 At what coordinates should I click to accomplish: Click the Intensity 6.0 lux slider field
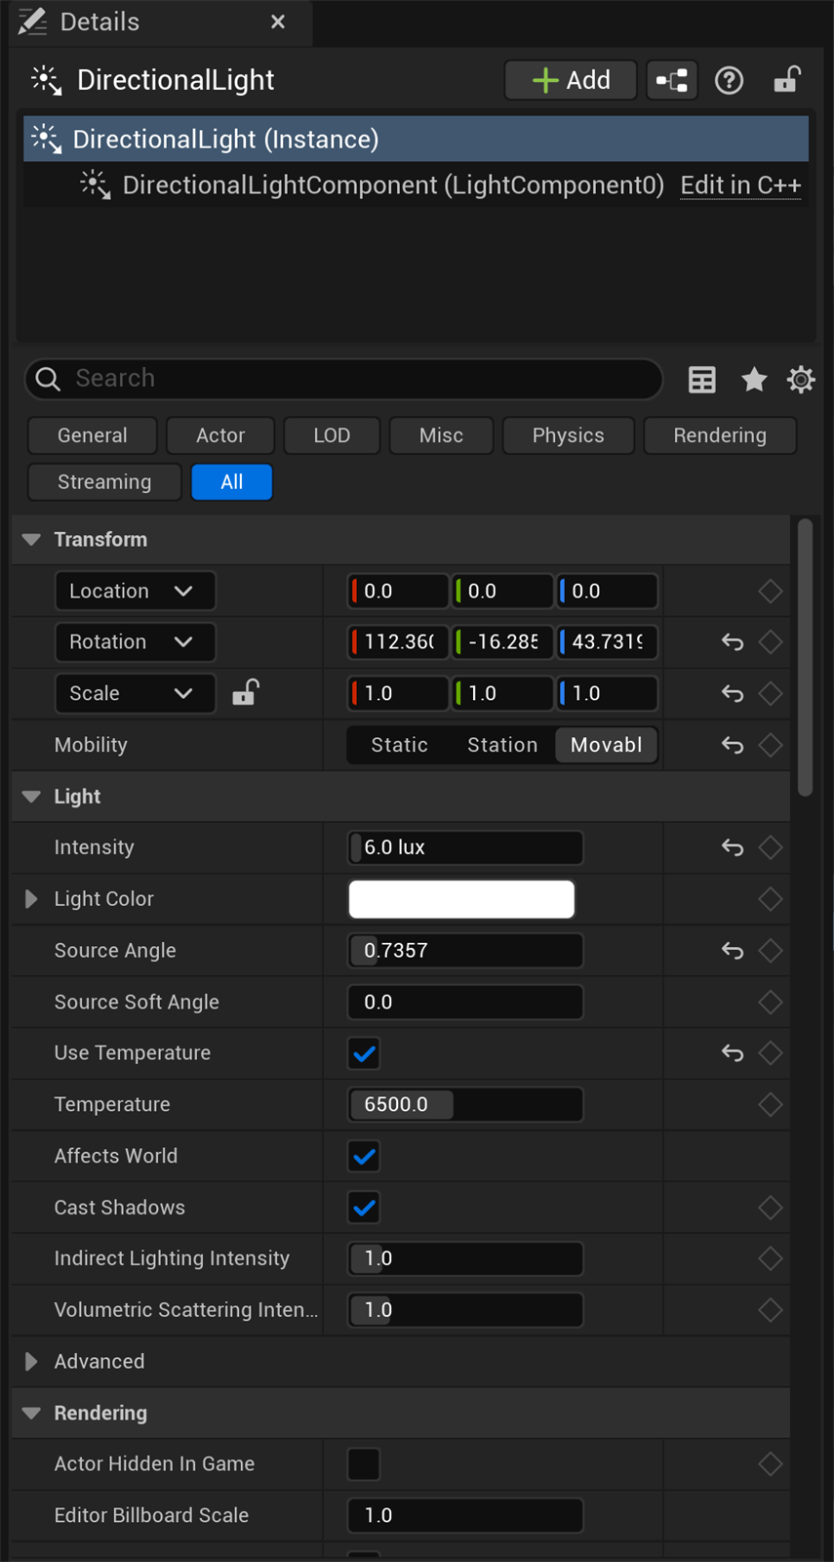[465, 847]
